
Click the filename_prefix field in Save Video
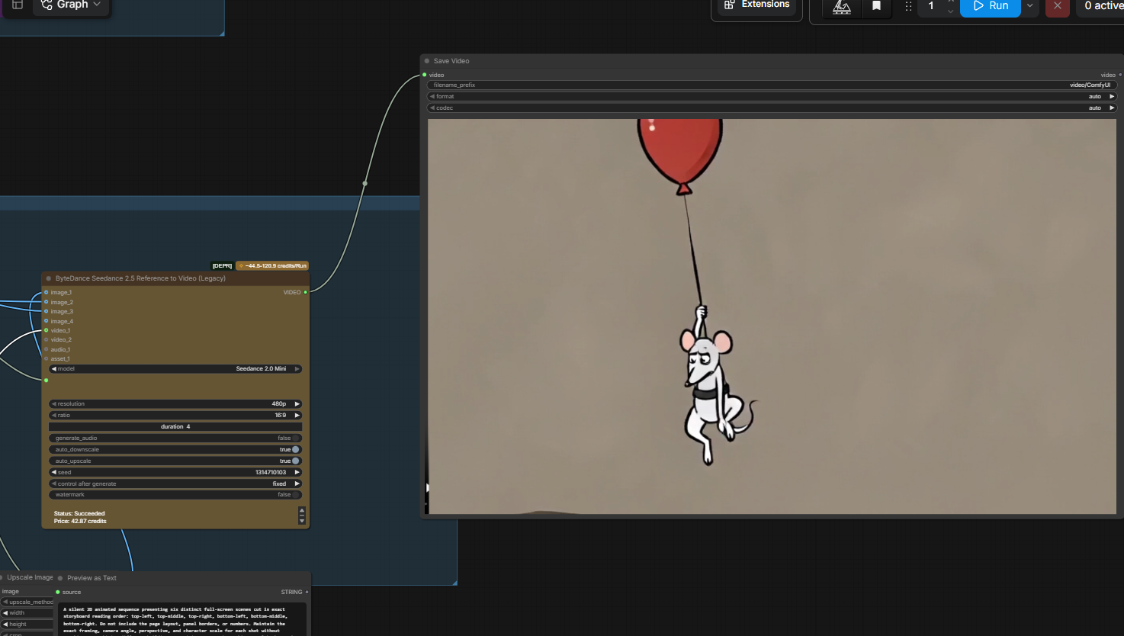click(x=772, y=85)
